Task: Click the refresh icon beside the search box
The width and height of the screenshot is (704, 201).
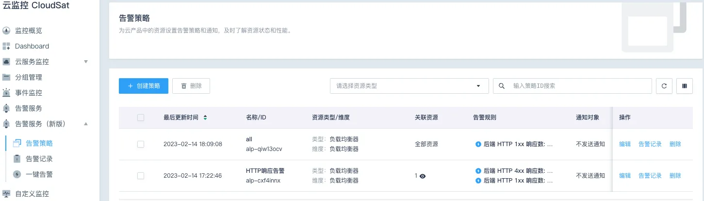Action: (x=664, y=86)
